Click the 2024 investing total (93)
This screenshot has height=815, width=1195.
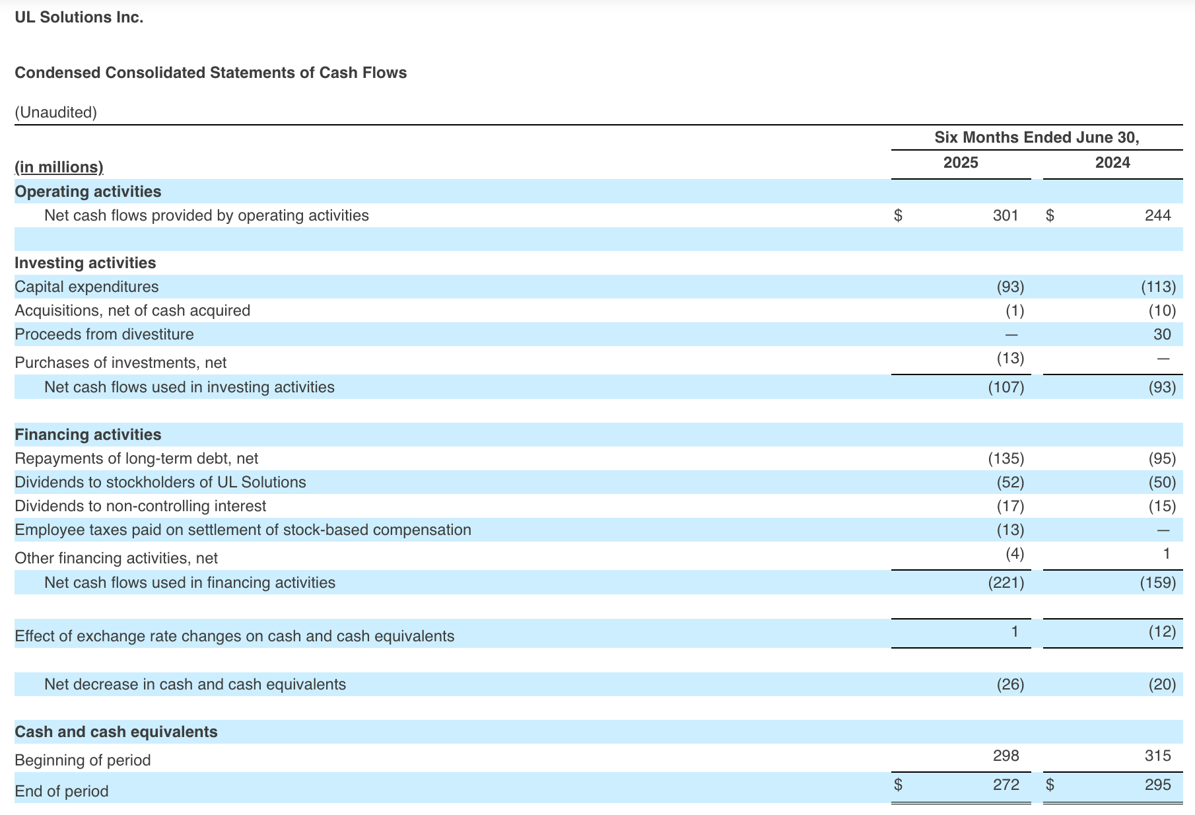(1162, 387)
